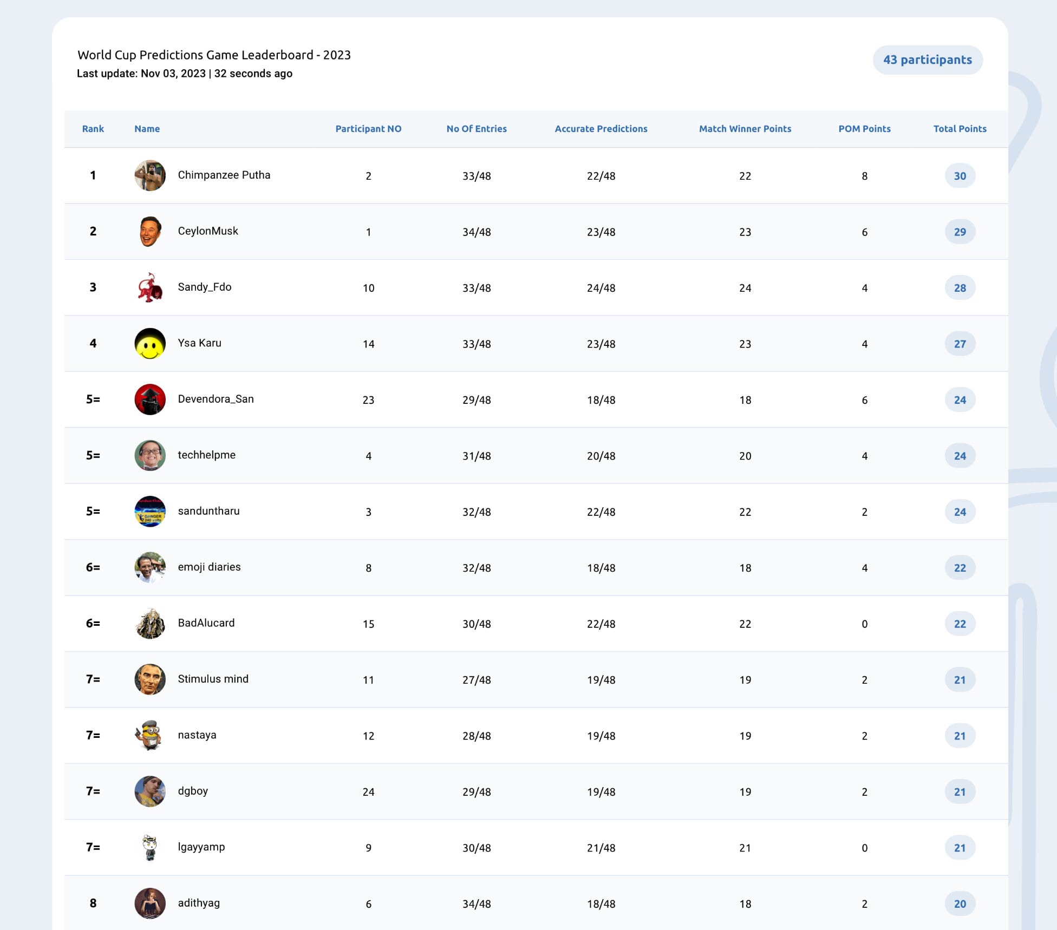The height and width of the screenshot is (930, 1057).
Task: Click Ysa Karu's yellow smiley avatar
Action: 150,343
